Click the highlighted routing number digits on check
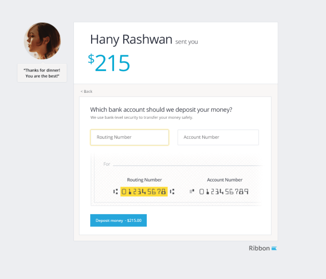Viewport: 326px width, 279px height. [144, 192]
